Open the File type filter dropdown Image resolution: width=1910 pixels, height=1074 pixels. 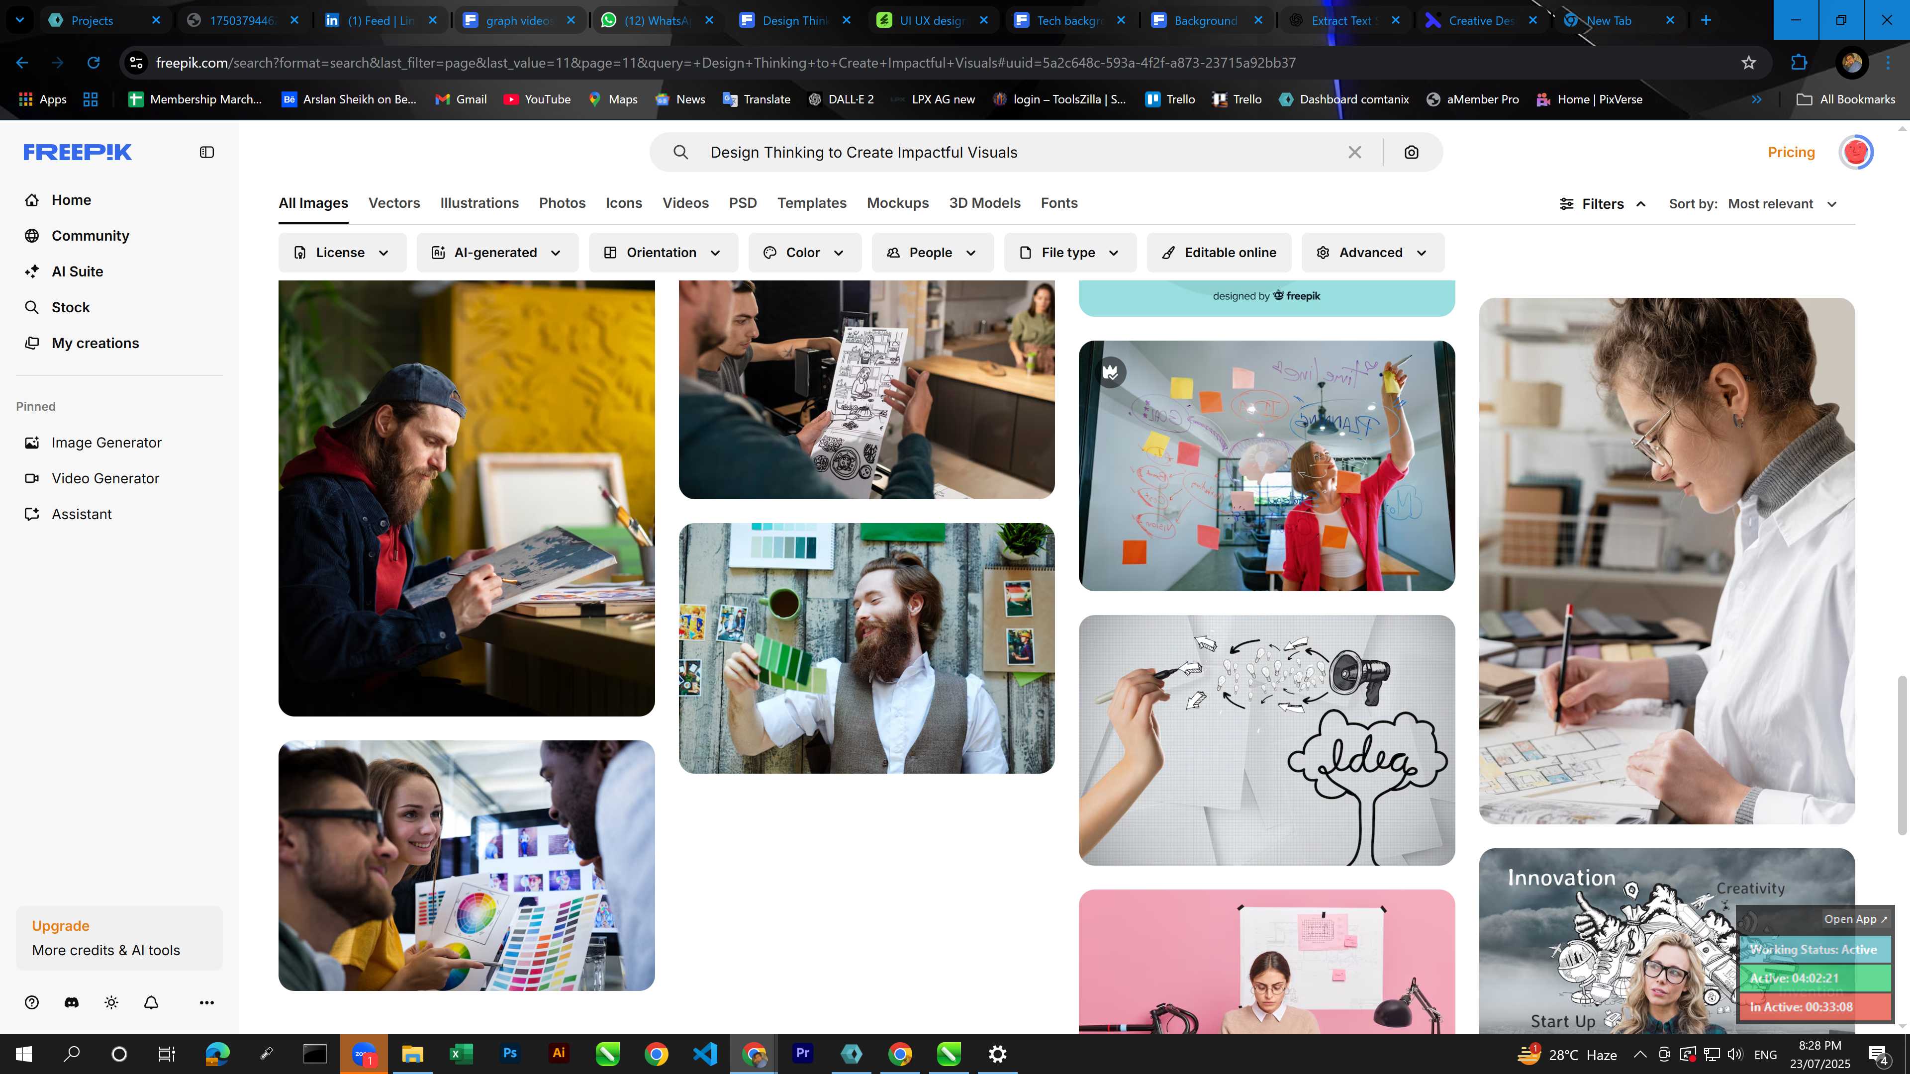pyautogui.click(x=1069, y=253)
